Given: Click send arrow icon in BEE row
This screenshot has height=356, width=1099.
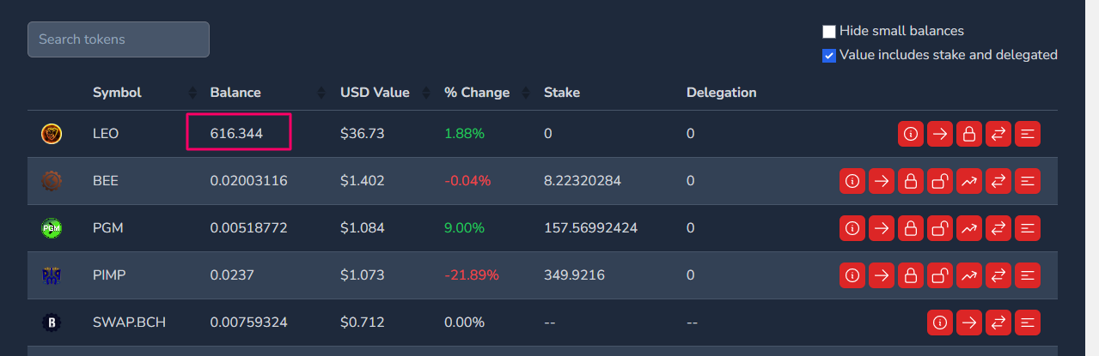Looking at the screenshot, I should pos(882,181).
